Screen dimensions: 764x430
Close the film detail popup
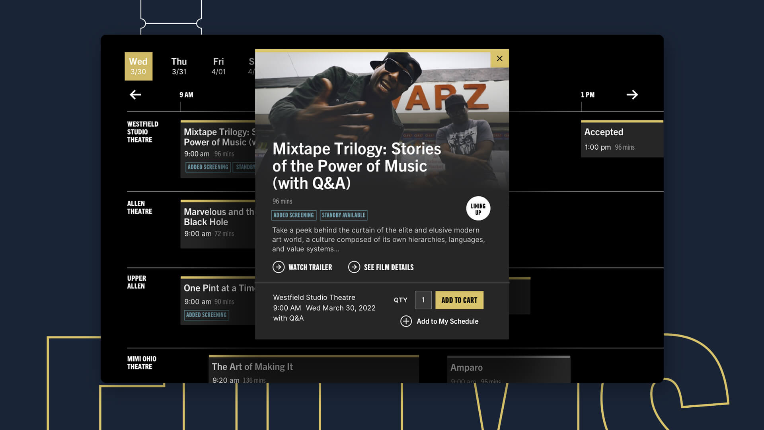pos(499,59)
